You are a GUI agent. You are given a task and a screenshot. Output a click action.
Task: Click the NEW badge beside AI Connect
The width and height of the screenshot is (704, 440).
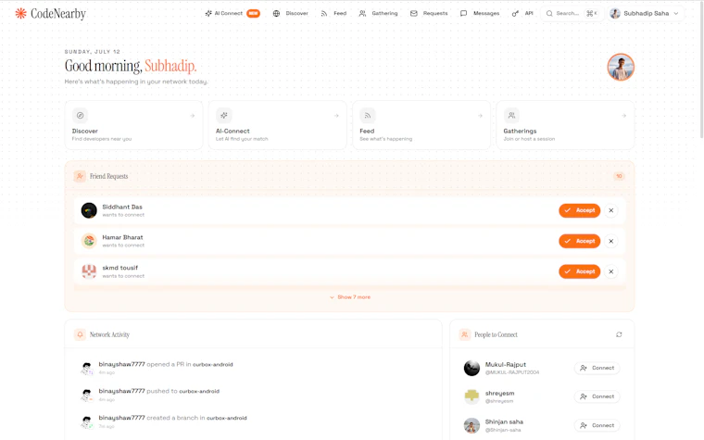point(253,14)
